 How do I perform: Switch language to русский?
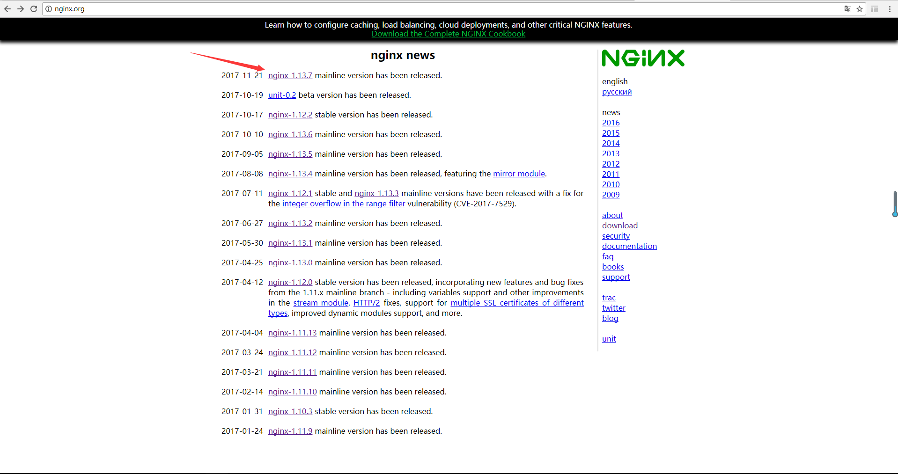[617, 92]
